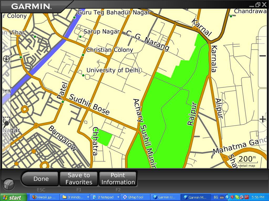Click the Karnal road label
The width and height of the screenshot is (269, 201).
pyautogui.click(x=201, y=27)
